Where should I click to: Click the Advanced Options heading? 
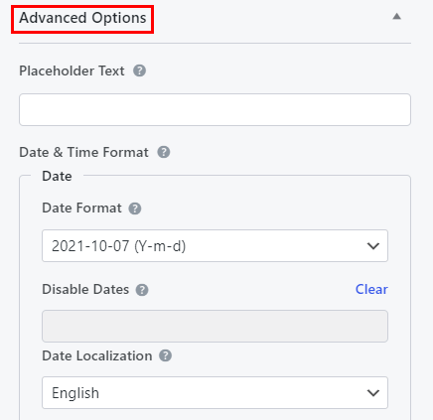[82, 18]
